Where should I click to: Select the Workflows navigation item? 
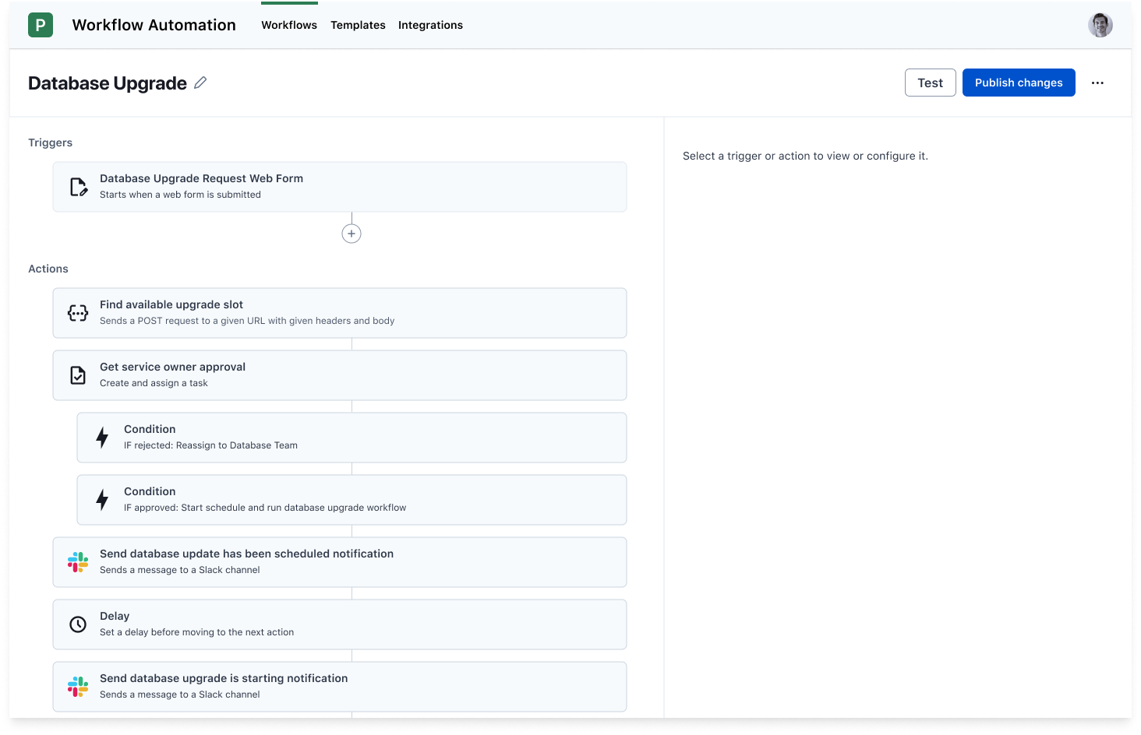(289, 25)
